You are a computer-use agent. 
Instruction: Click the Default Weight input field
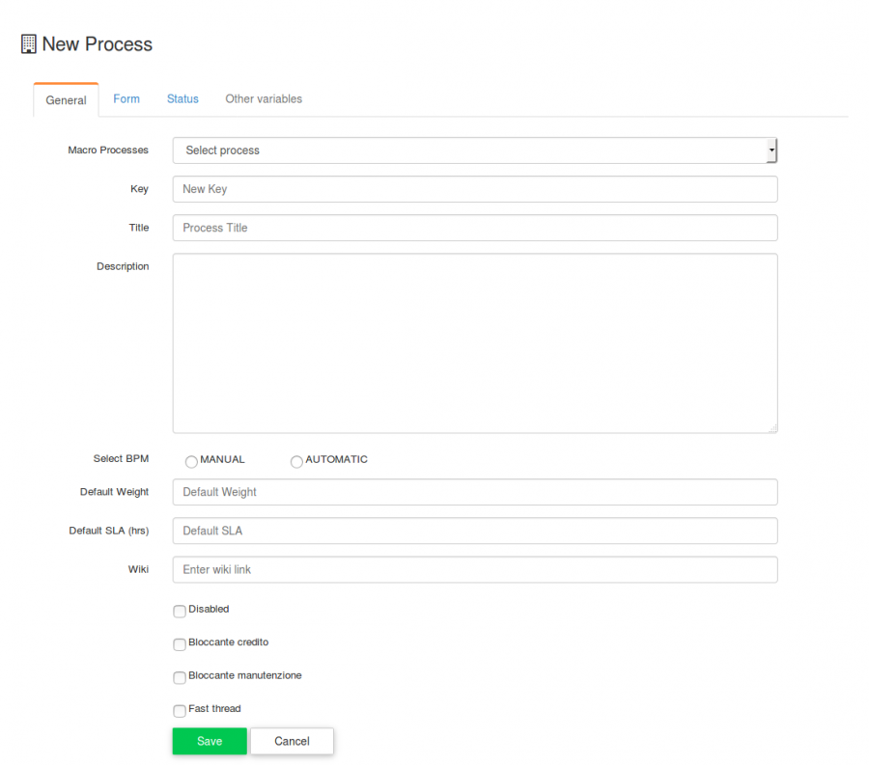[473, 492]
